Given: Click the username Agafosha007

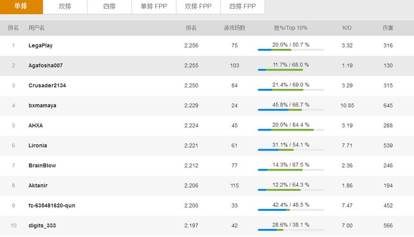Looking at the screenshot, I should click(45, 66).
